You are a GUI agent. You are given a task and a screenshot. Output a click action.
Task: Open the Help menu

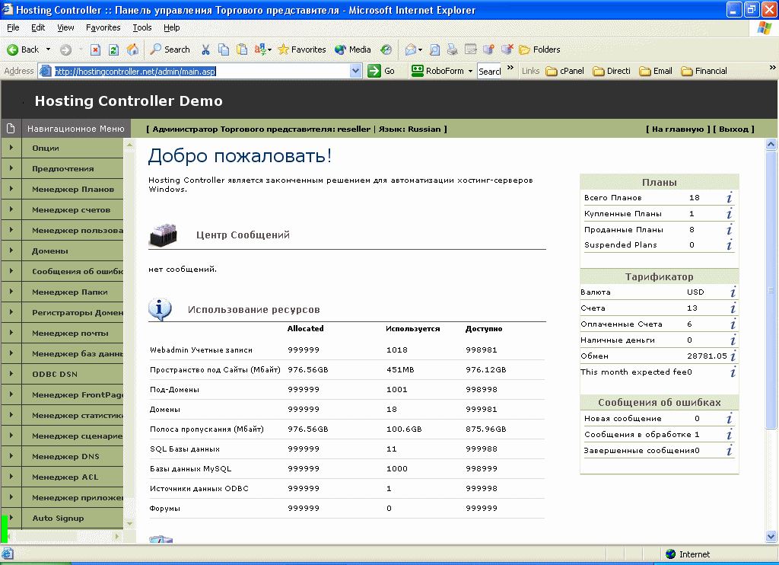click(x=171, y=27)
